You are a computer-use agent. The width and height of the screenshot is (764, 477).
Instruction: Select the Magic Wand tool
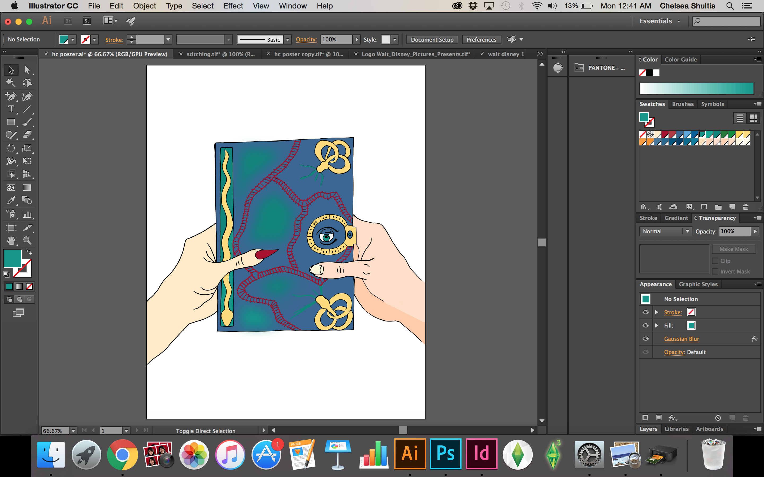[x=11, y=83]
